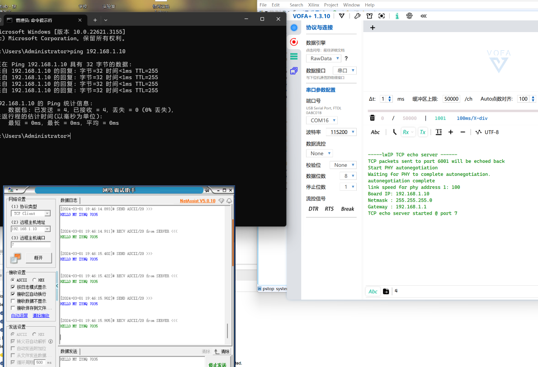Open the File menu
The height and width of the screenshot is (367, 538).
tap(263, 5)
